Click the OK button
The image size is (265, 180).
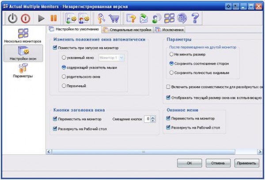189,163
